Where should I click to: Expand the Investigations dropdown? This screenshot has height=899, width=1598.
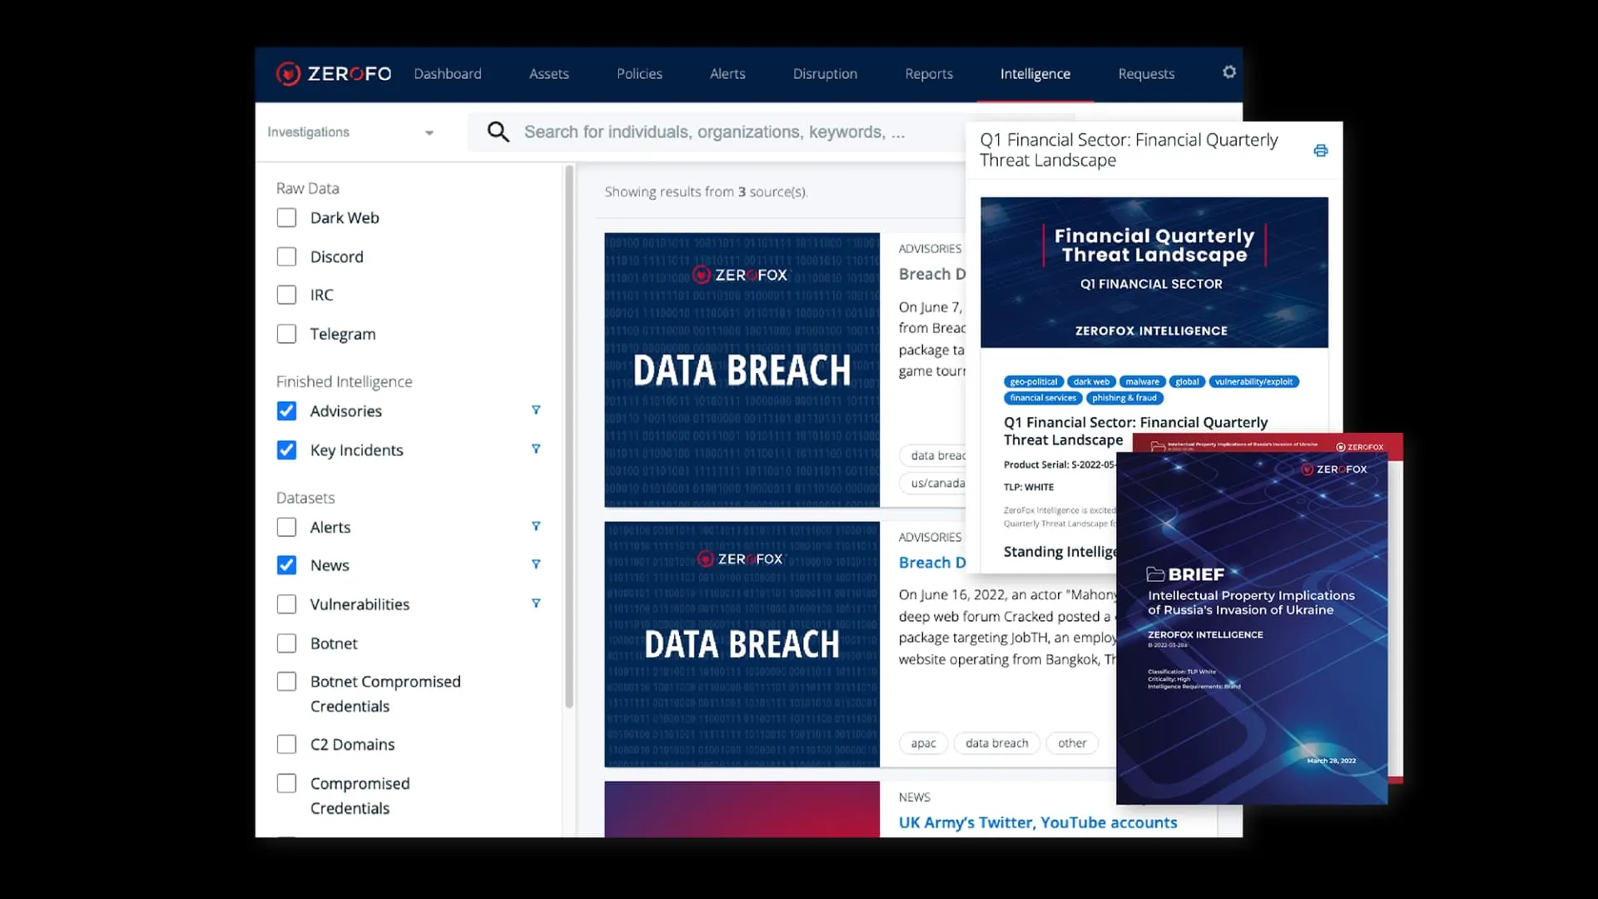tap(350, 132)
